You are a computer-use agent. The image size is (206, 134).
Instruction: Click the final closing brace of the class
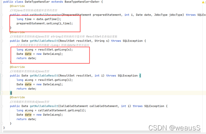[x=4, y=128]
